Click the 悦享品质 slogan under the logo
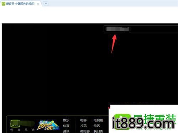The image size is (178, 133). pyautogui.click(x=22, y=130)
